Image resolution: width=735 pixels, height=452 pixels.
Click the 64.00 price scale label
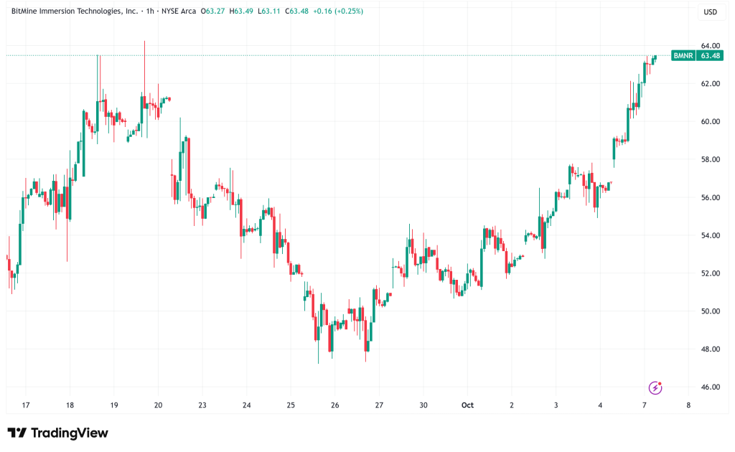point(709,45)
